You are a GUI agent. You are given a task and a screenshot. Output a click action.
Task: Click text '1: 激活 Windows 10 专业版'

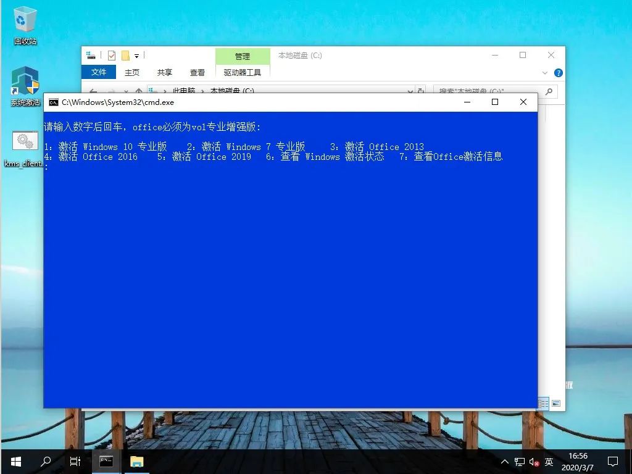(x=106, y=146)
